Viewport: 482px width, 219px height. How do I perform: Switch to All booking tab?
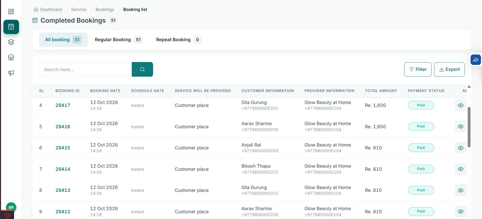[x=63, y=40]
